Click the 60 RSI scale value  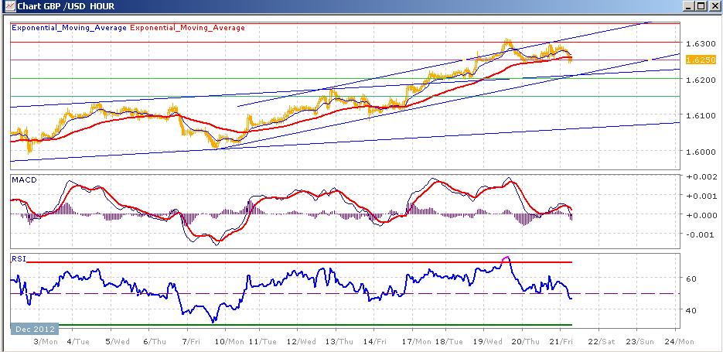(693, 279)
